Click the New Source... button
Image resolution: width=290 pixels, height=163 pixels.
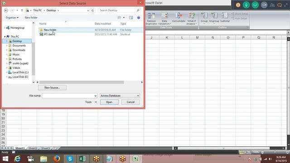pyautogui.click(x=52, y=87)
